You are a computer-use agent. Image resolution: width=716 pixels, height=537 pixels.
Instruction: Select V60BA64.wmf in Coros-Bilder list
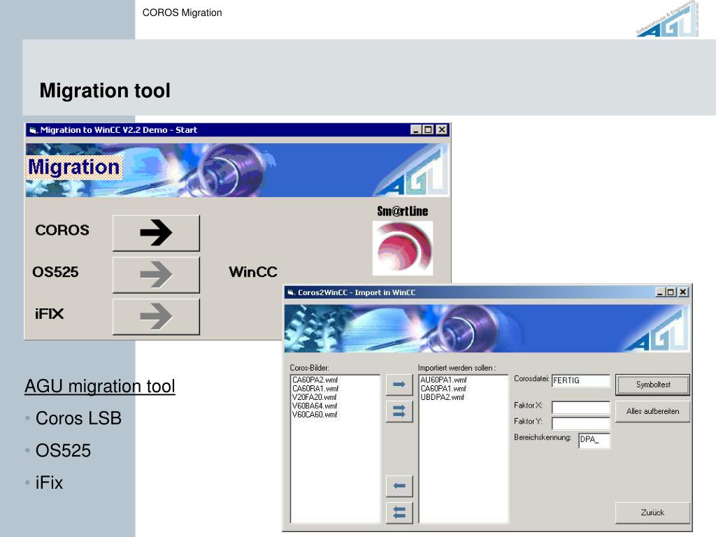tap(314, 406)
